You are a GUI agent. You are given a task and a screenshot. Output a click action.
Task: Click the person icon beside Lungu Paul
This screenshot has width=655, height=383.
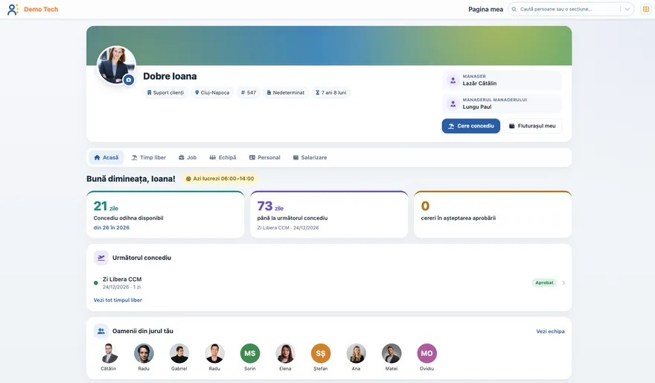(453, 104)
